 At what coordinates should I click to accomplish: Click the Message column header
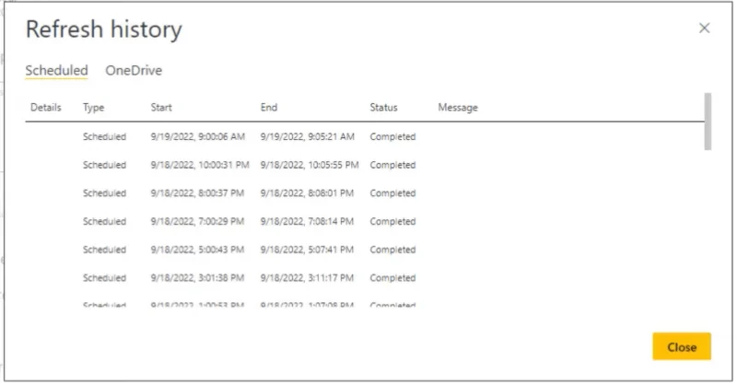[458, 108]
